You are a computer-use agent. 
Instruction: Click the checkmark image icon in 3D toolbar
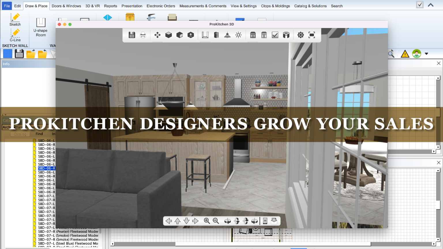pyautogui.click(x=275, y=35)
